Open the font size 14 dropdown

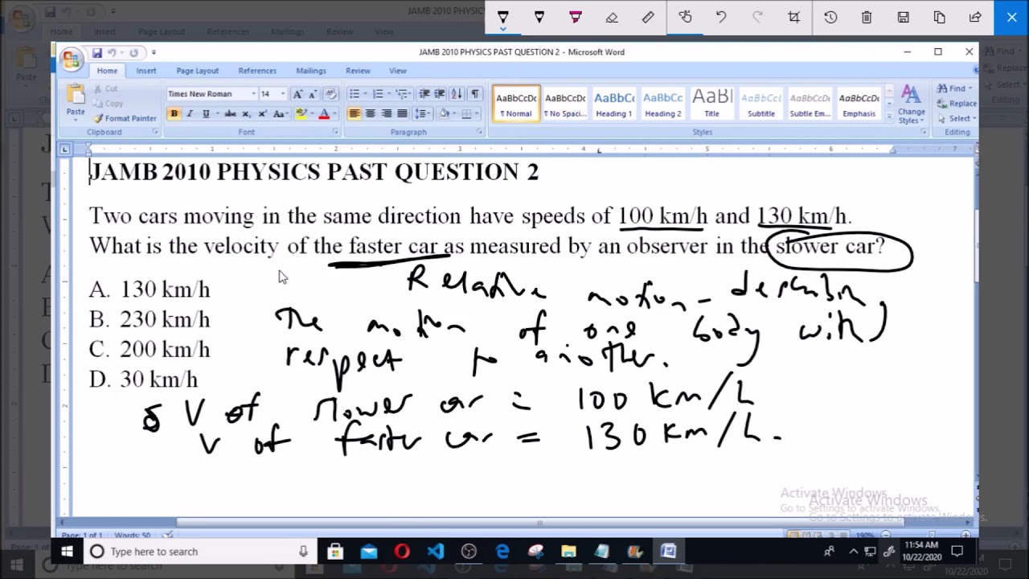click(x=282, y=94)
